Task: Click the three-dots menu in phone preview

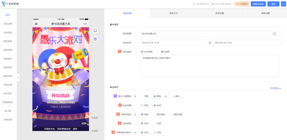Action: tap(85, 24)
